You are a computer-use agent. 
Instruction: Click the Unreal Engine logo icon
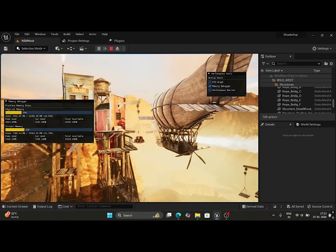6,37
